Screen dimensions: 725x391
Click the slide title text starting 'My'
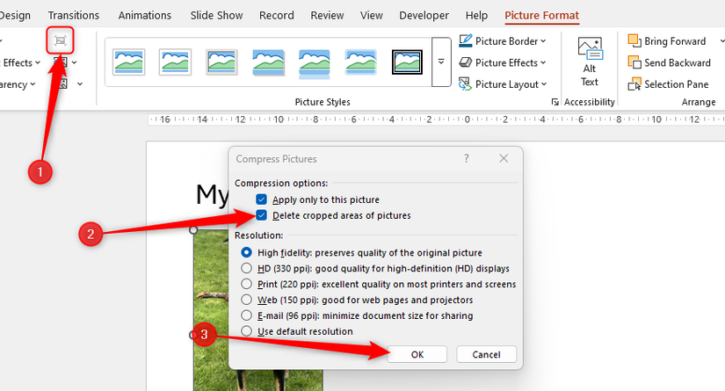click(212, 194)
